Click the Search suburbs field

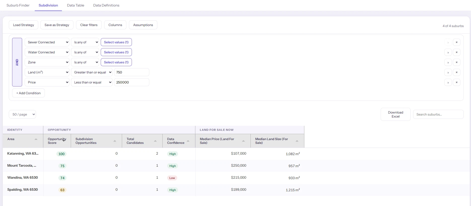coord(438,114)
